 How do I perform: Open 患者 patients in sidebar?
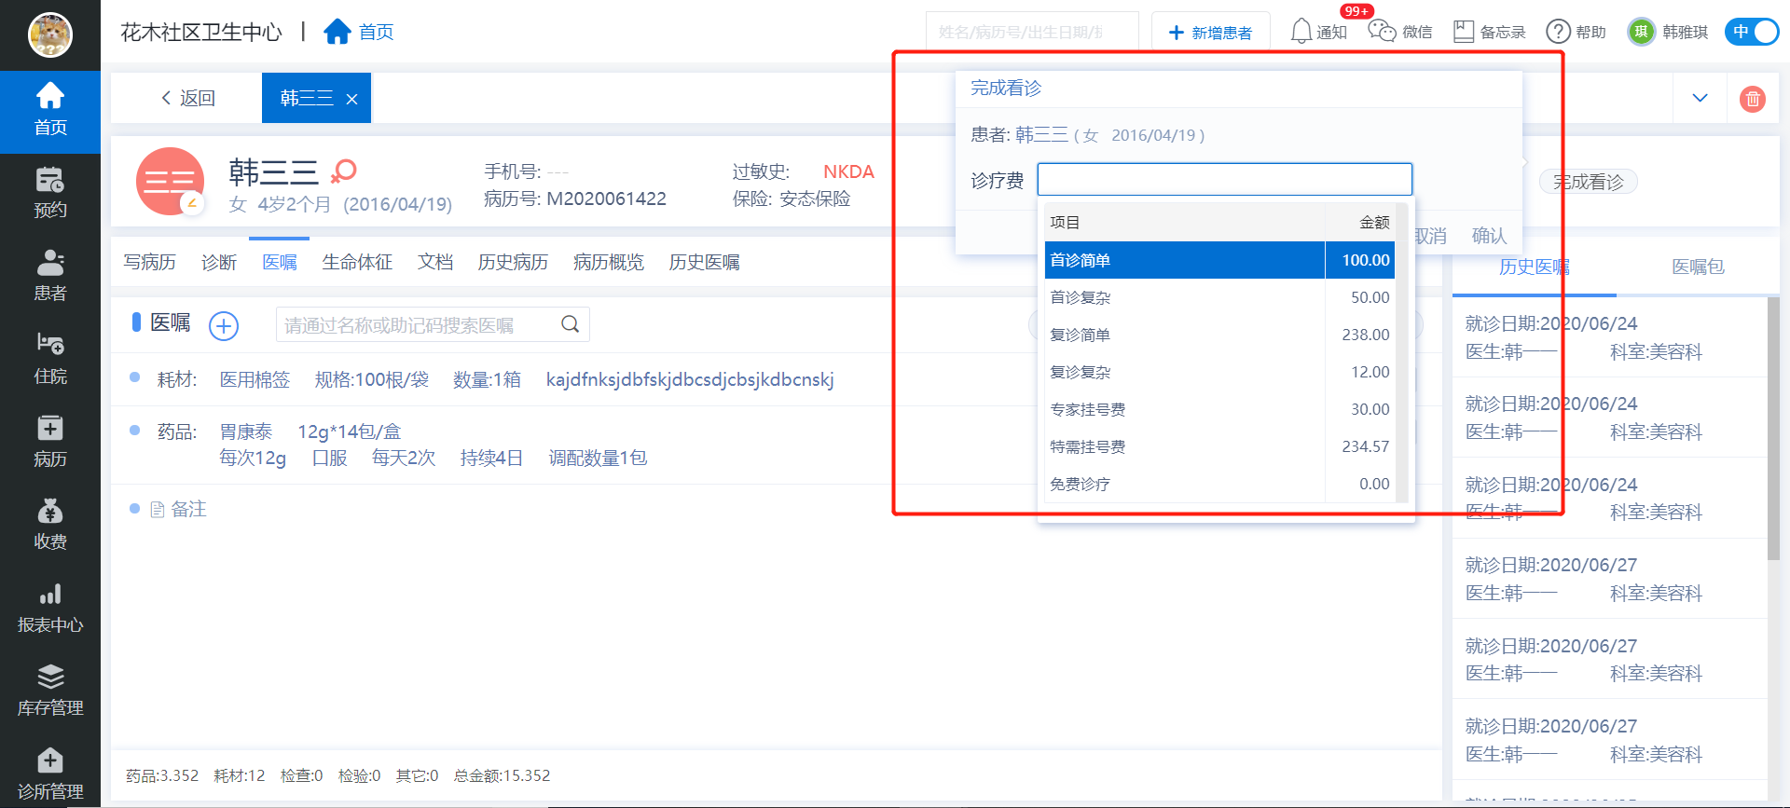pyautogui.click(x=50, y=277)
